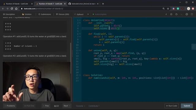Screen dimensions: 196x110
Task: Open a new browser tab
Action: point(103,4)
